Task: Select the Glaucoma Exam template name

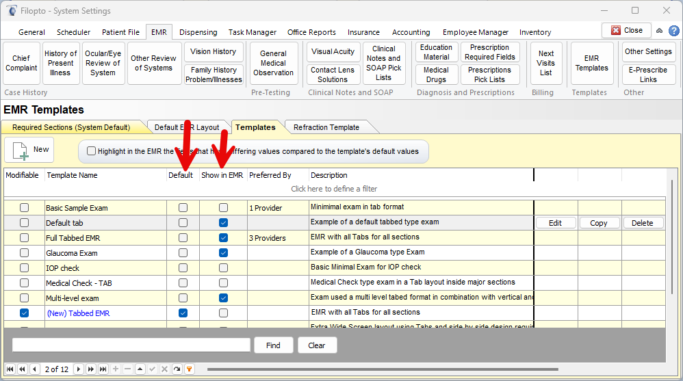Action: 72,253
